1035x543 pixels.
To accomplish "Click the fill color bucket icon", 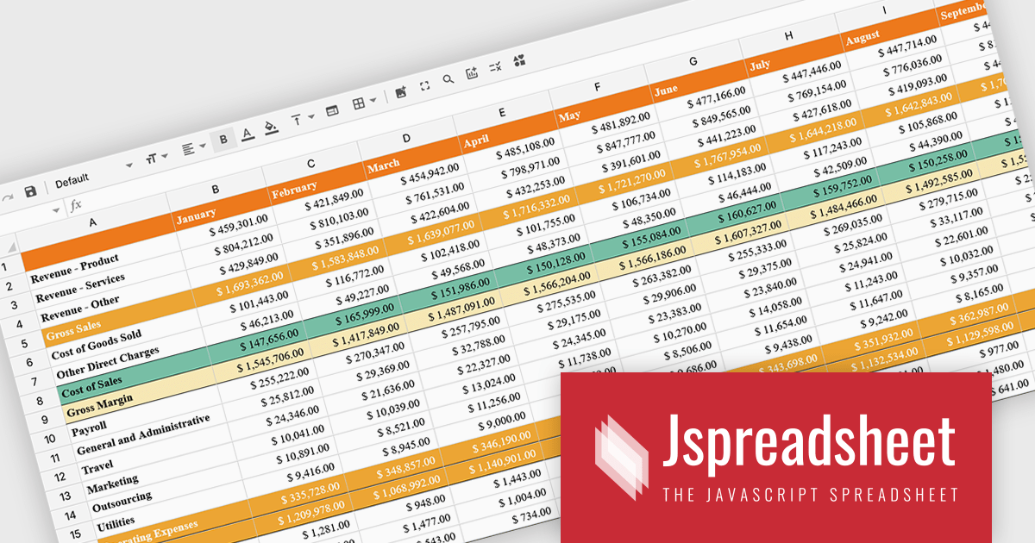I will 271,128.
